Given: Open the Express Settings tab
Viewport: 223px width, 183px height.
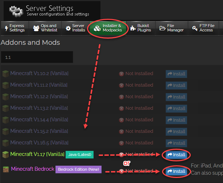Looking at the screenshot, I should (x=15, y=28).
